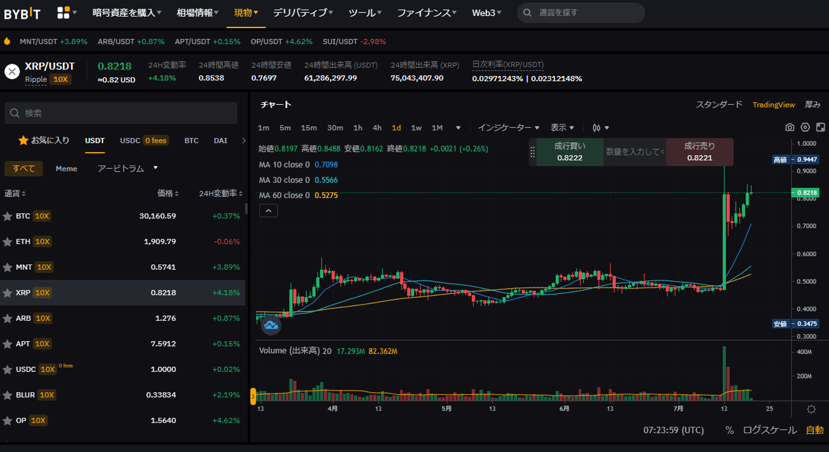Click the XRP coin logo icon
The image size is (829, 452).
12,72
